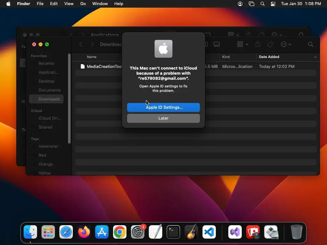Open the Help menu
This screenshot has height=245, width=327.
pos(119,4)
